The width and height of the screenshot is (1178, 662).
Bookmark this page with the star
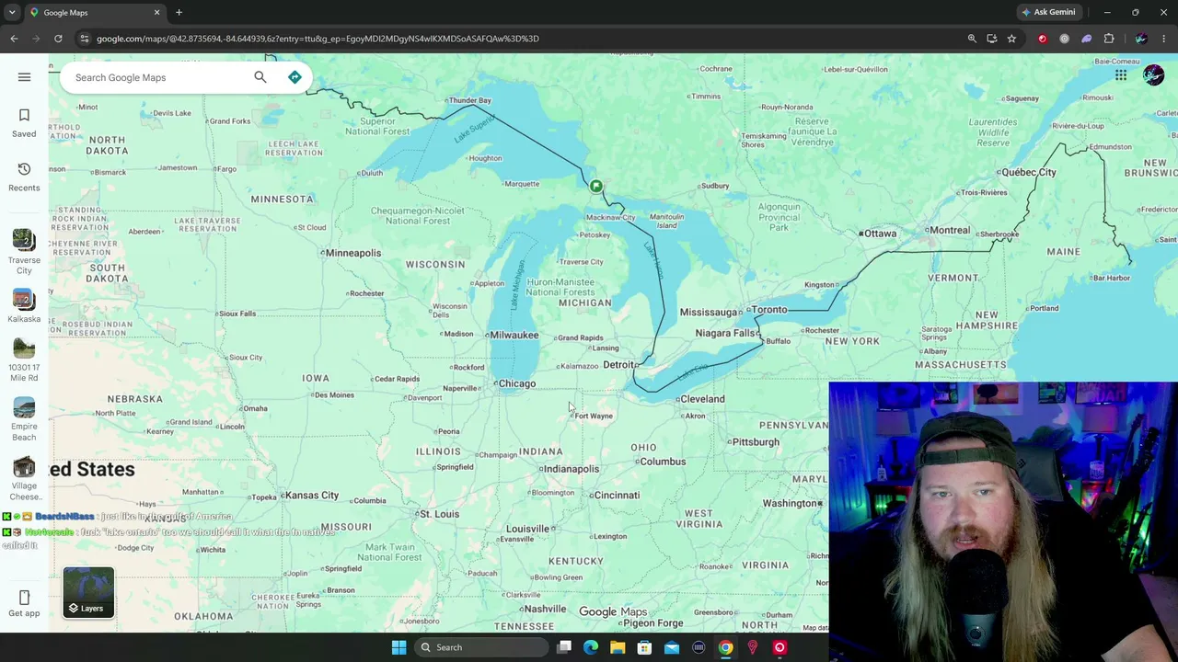(1011, 39)
